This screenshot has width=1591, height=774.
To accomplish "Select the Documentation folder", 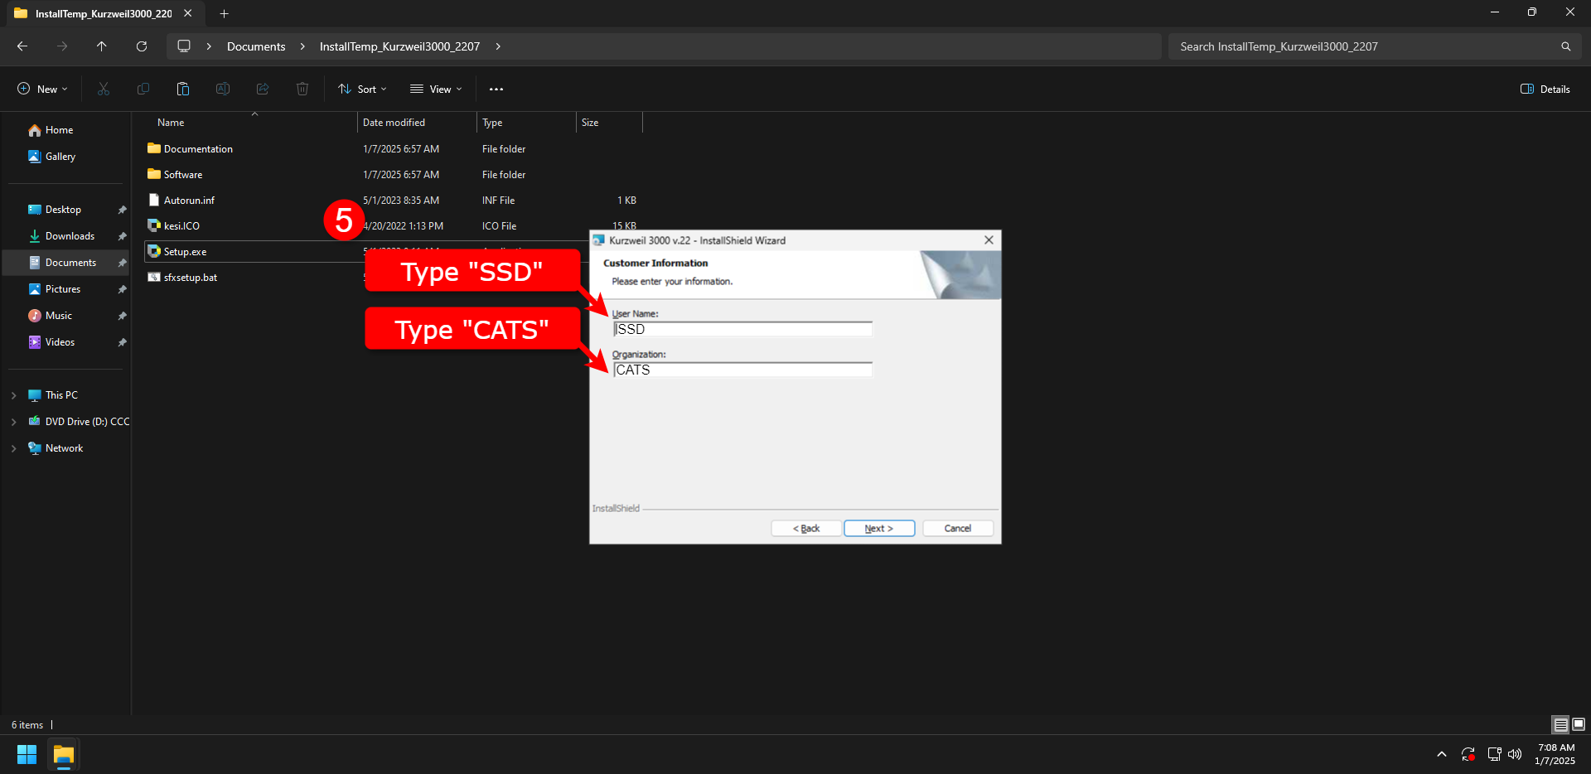I will click(x=198, y=149).
